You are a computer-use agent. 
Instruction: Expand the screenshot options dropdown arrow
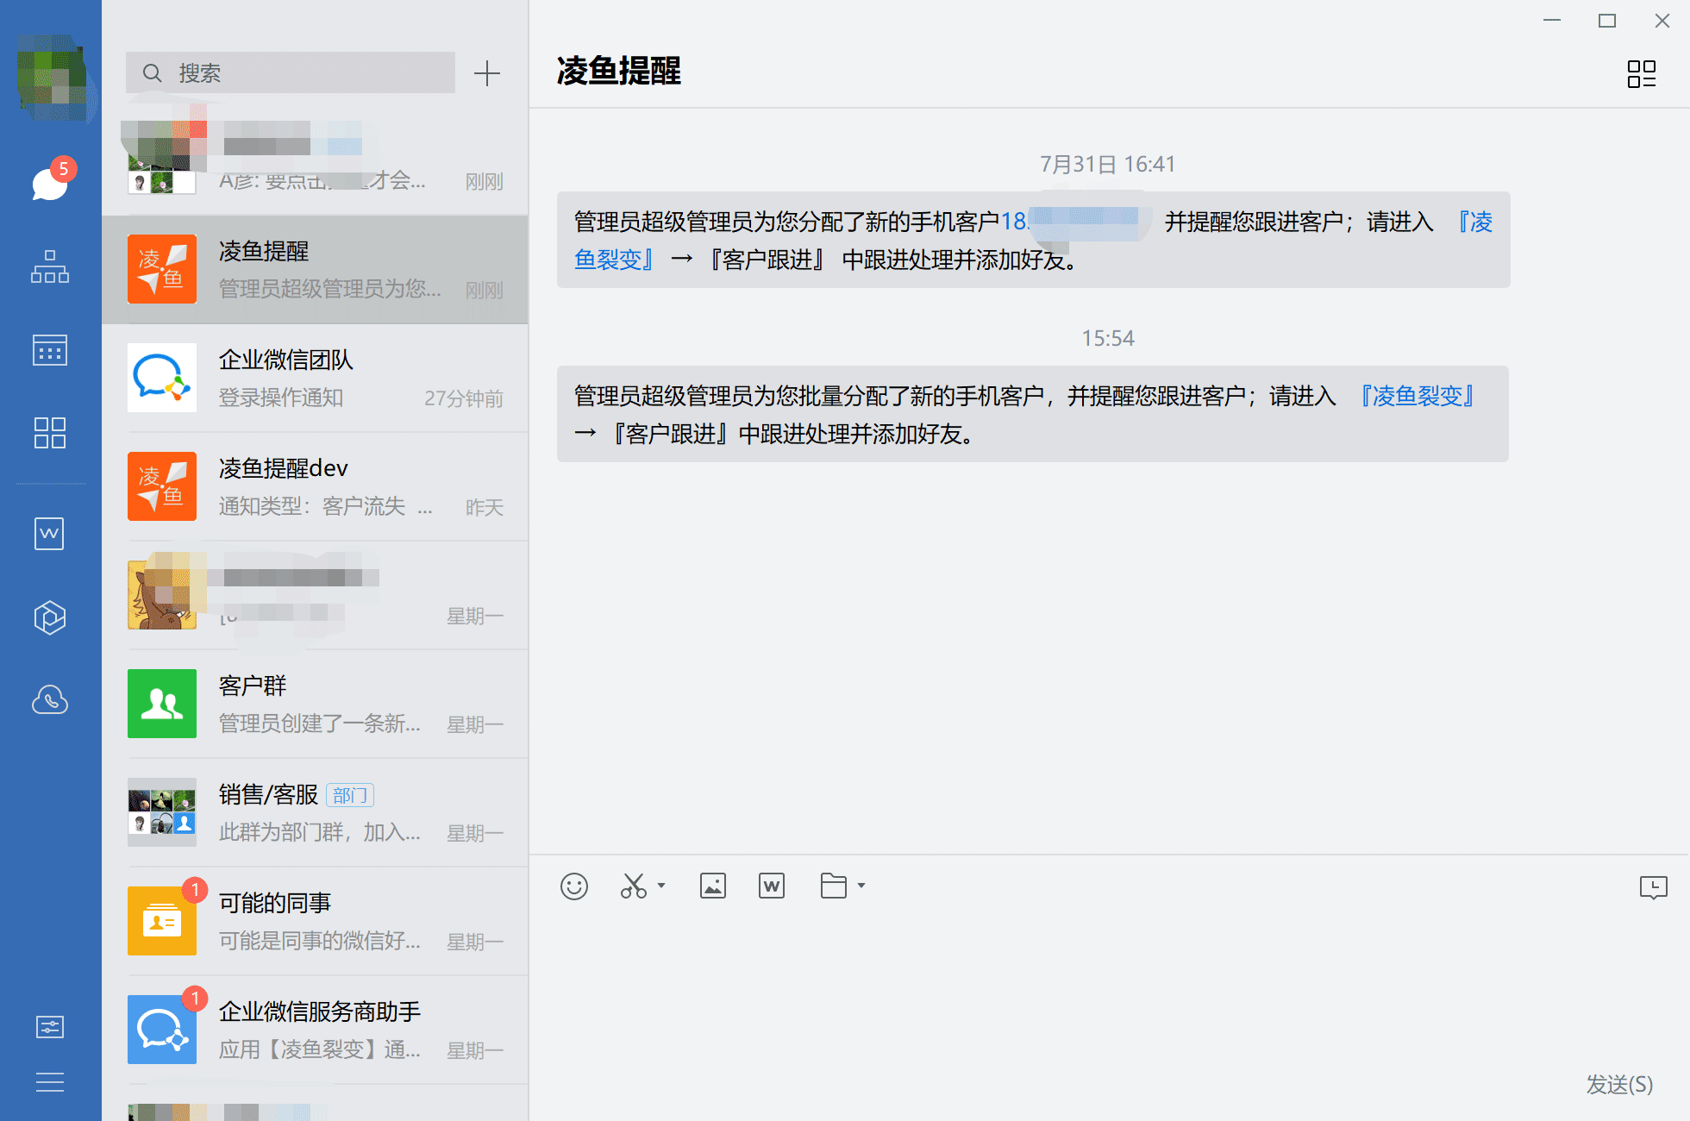click(661, 886)
